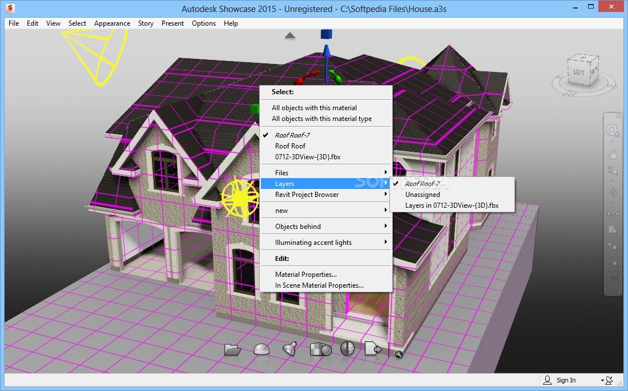This screenshot has width=628, height=391.
Task: Open the Present menu
Action: (x=172, y=23)
